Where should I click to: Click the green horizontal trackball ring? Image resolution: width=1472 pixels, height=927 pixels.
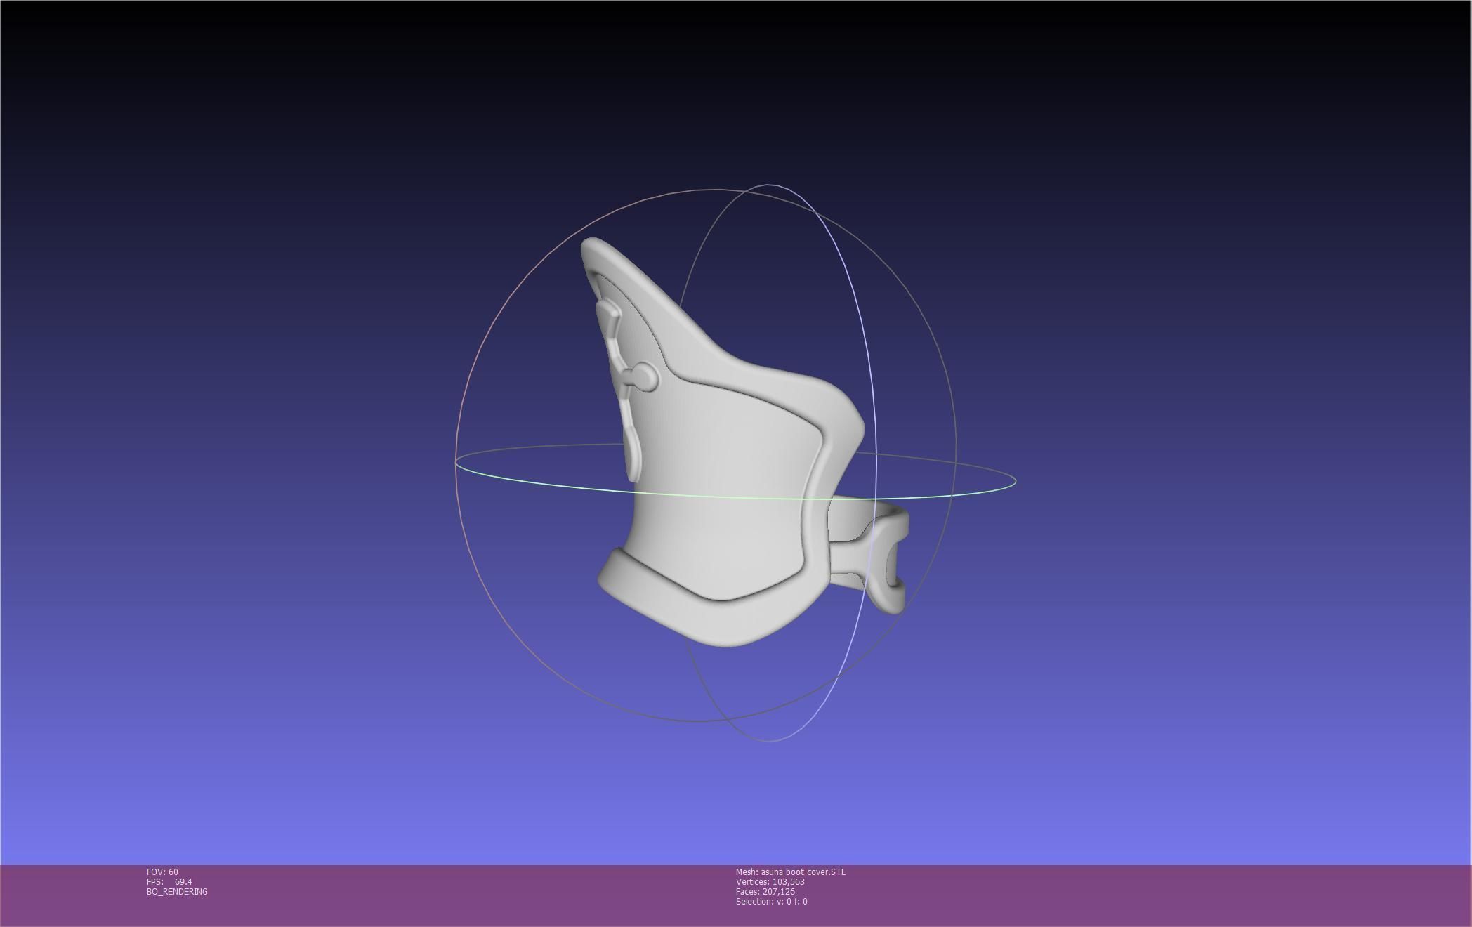coord(735,497)
